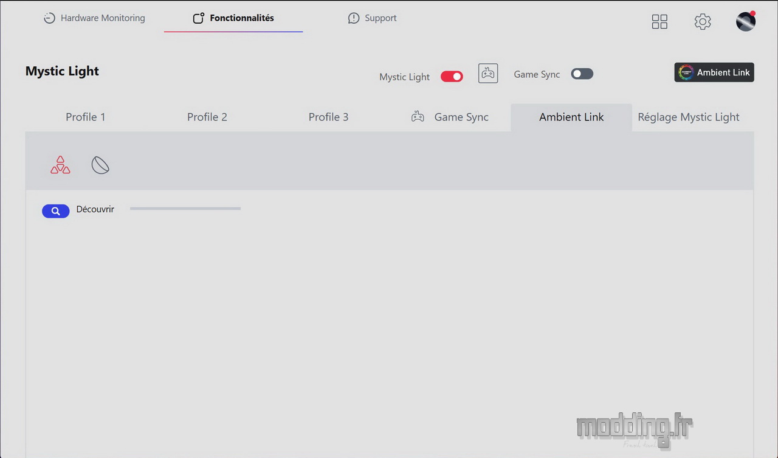Click the user profile avatar
Viewport: 778px width, 458px height.
(746, 21)
